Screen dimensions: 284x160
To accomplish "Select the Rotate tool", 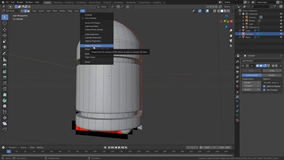I will point(5,36).
